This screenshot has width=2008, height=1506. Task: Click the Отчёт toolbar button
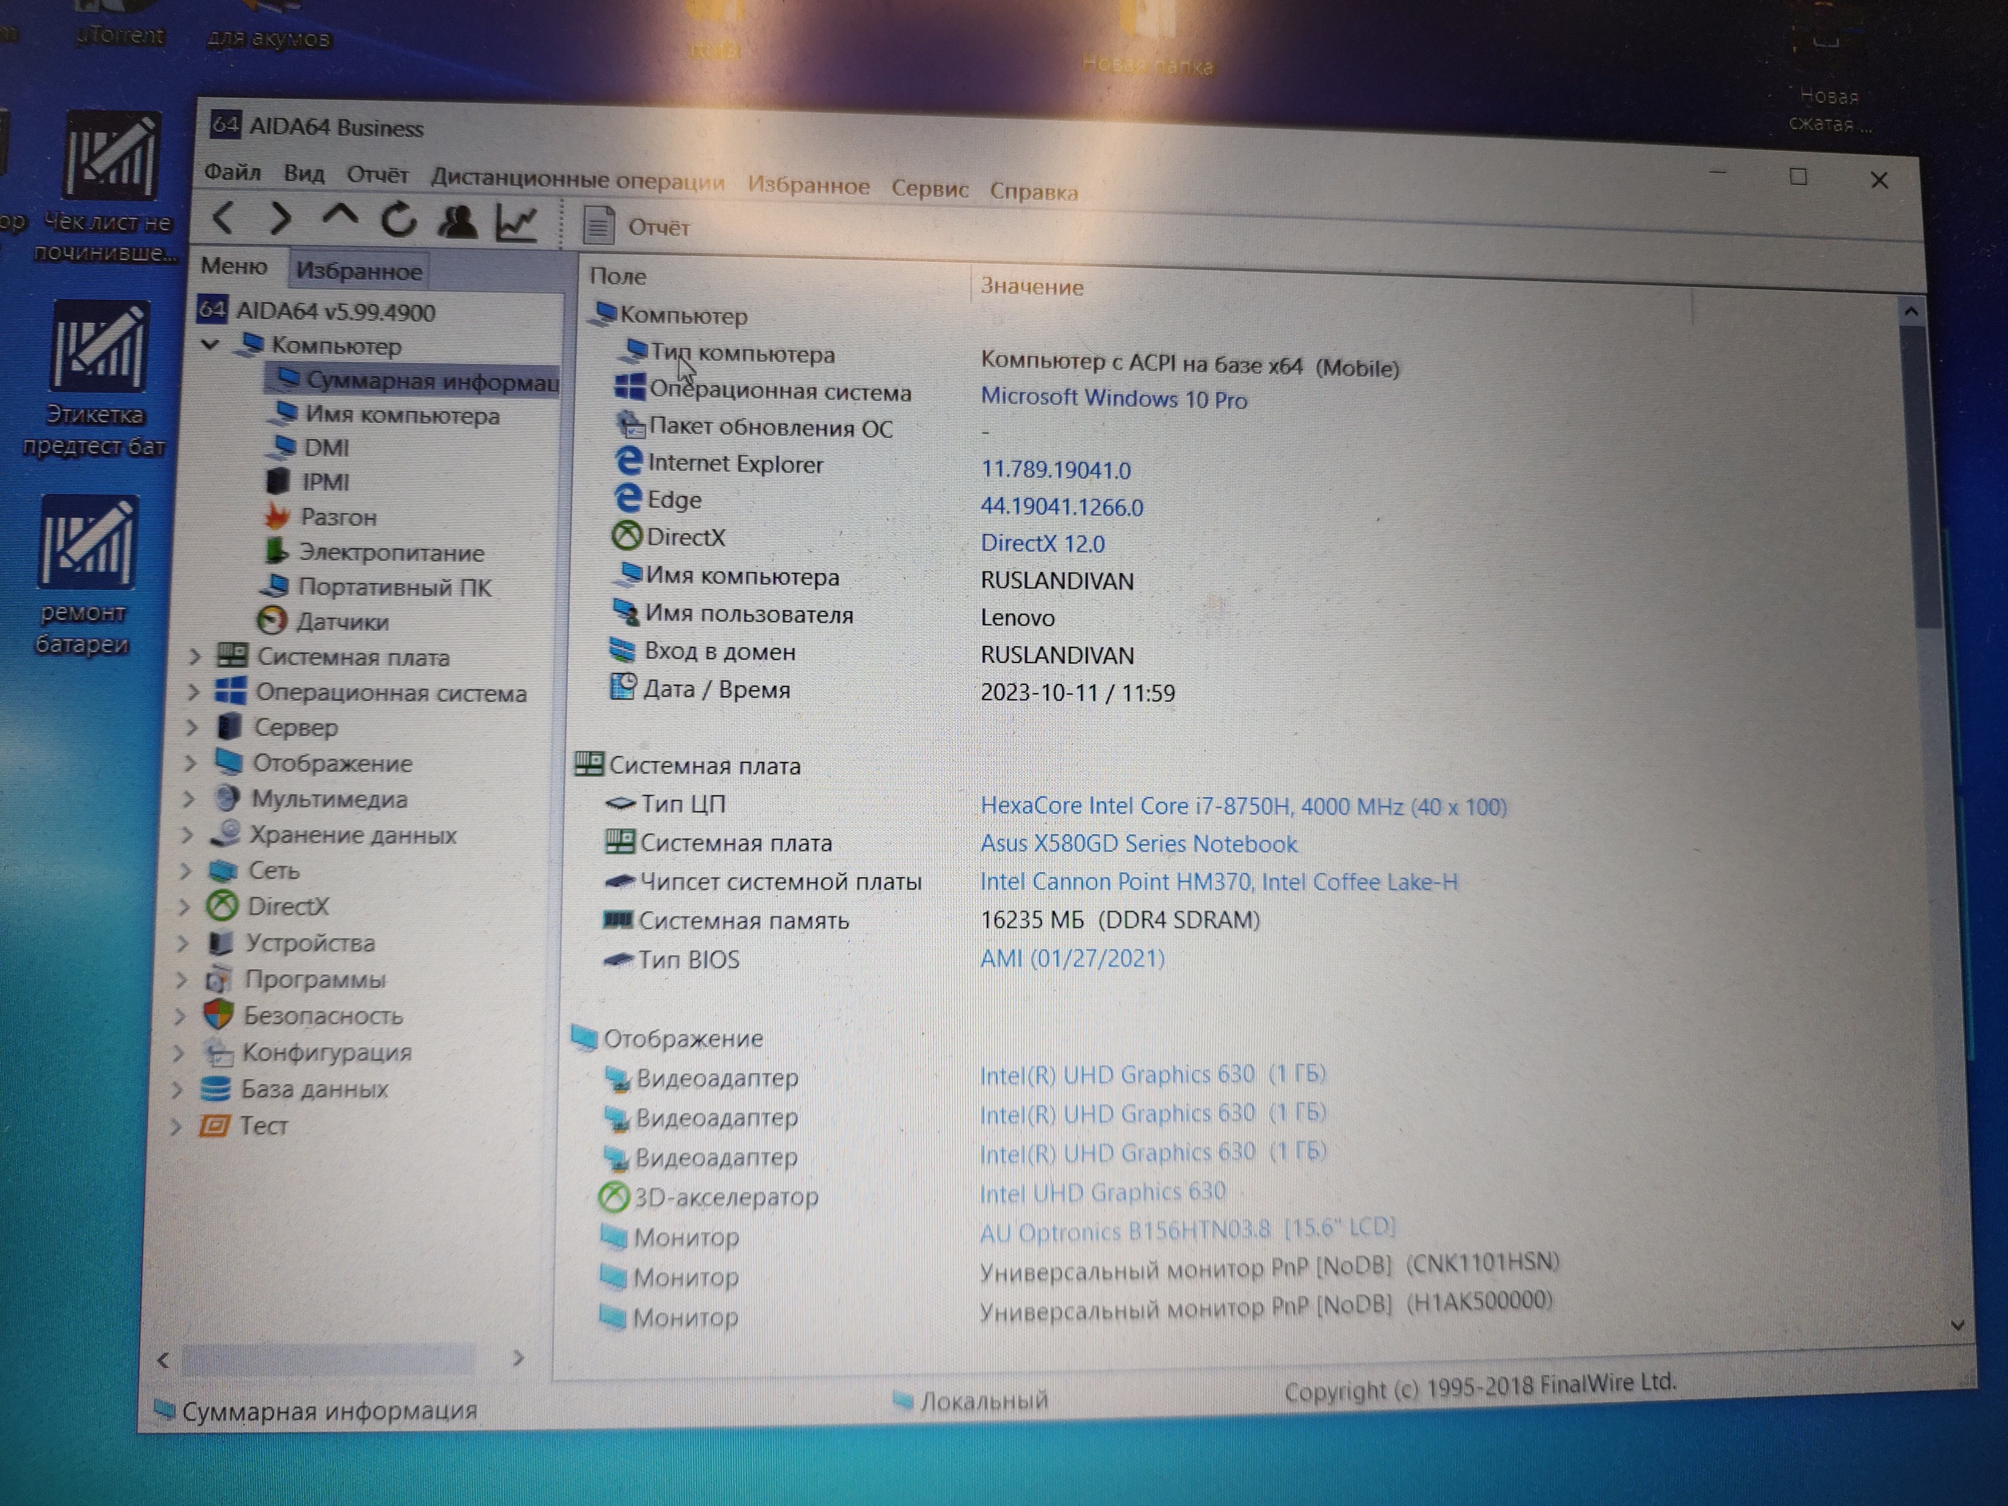pyautogui.click(x=637, y=225)
